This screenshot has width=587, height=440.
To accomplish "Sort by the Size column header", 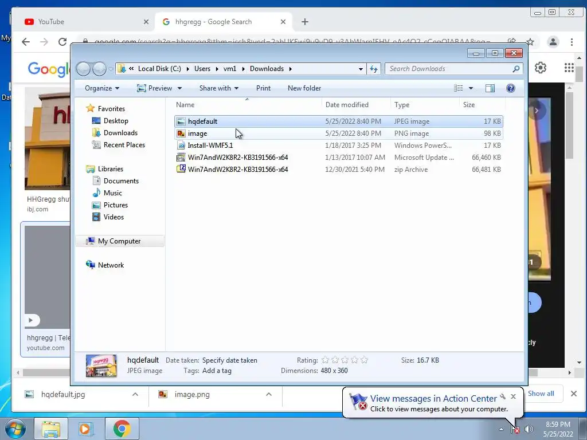I will (x=482, y=105).
